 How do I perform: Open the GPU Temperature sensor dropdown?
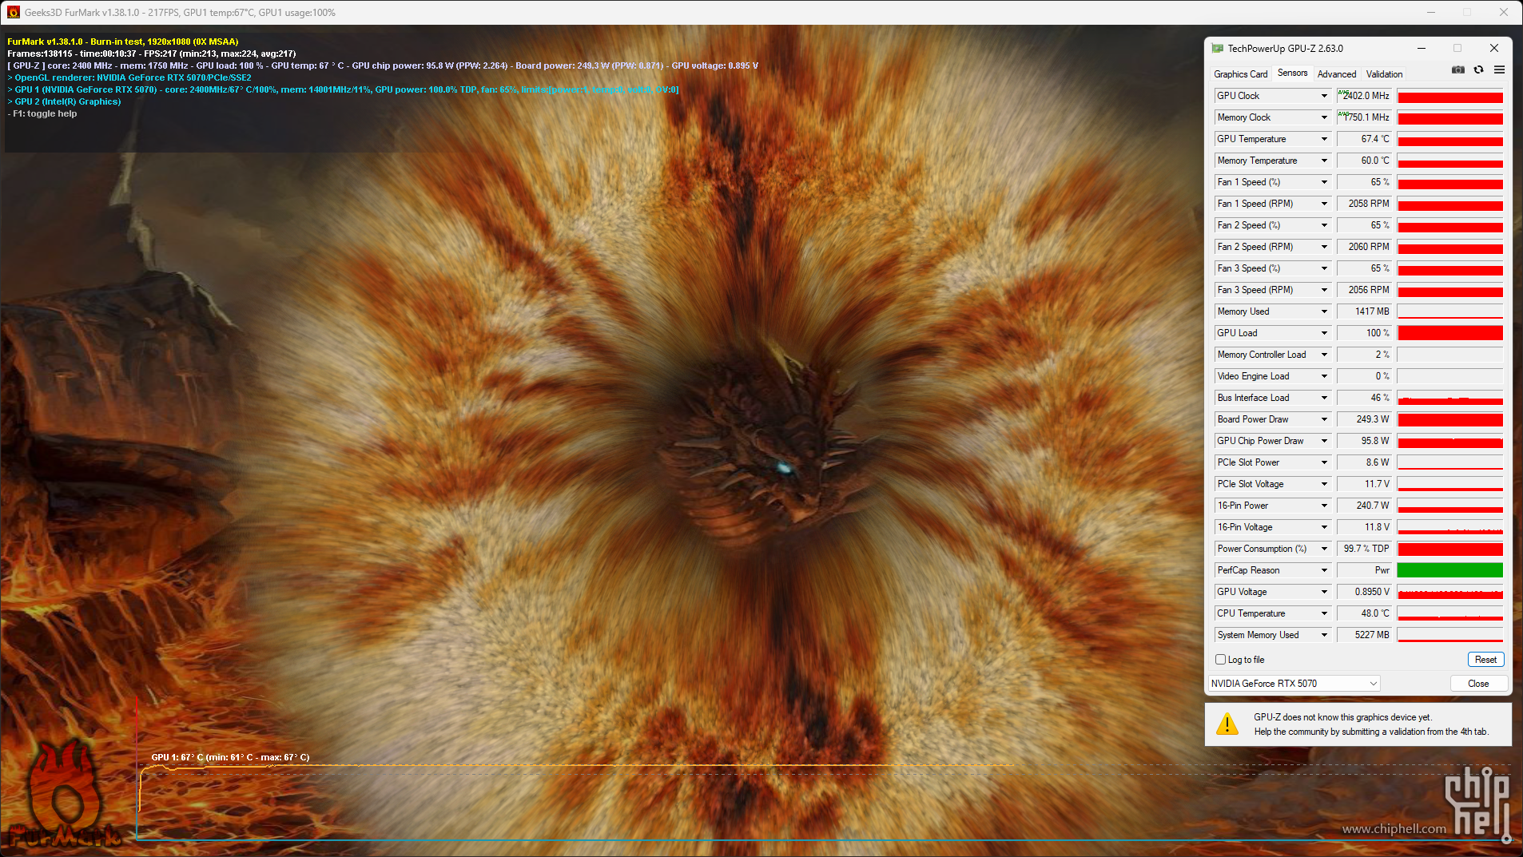pyautogui.click(x=1324, y=139)
